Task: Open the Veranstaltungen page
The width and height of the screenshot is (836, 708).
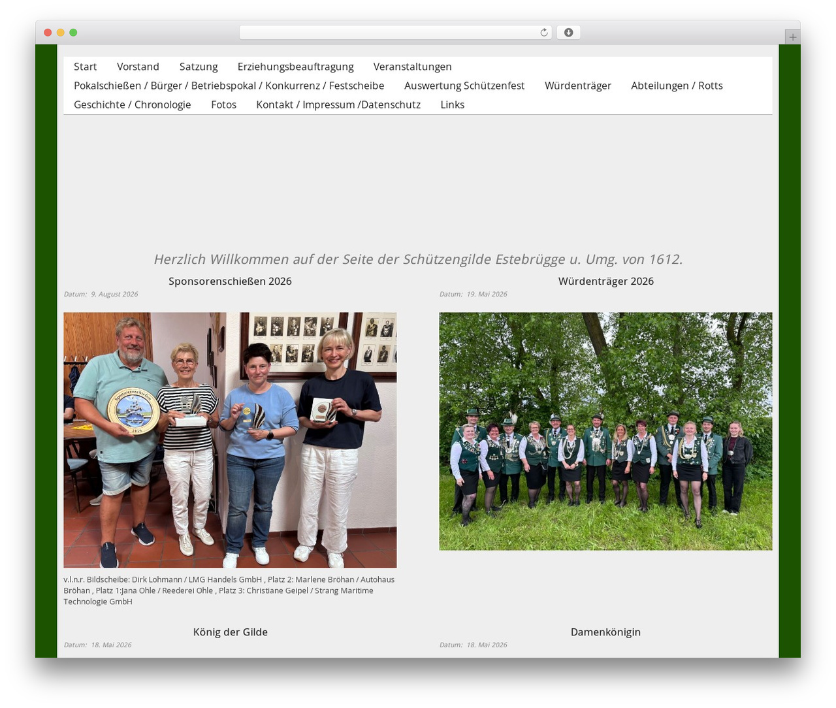Action: 412,67
